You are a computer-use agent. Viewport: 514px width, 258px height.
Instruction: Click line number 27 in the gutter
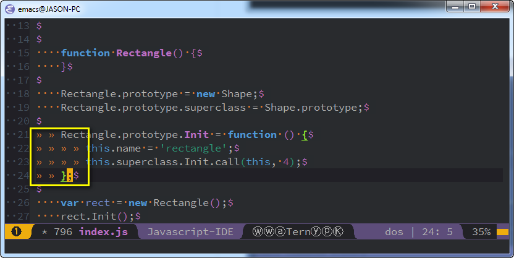[x=23, y=217]
